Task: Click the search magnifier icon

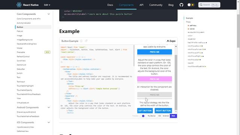Action: (201, 5)
